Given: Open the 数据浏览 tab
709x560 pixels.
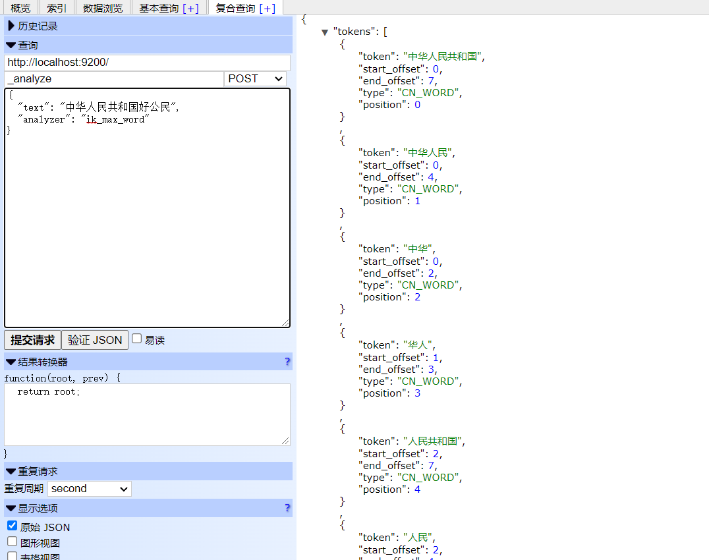Looking at the screenshot, I should tap(103, 8).
